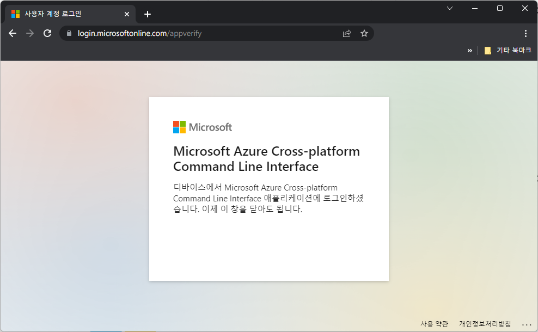Click the Microsoft favicon on the tab

tap(15, 14)
